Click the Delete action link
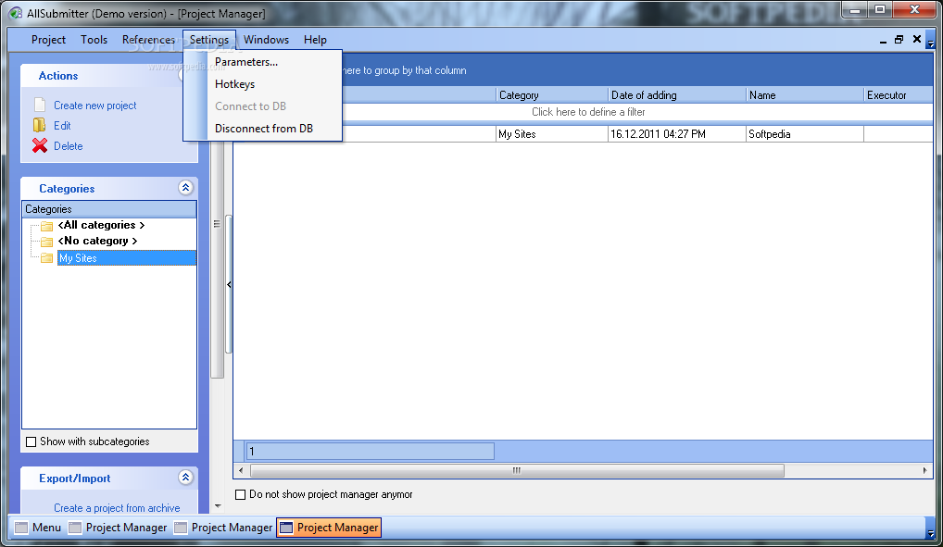The width and height of the screenshot is (943, 547). coord(68,146)
